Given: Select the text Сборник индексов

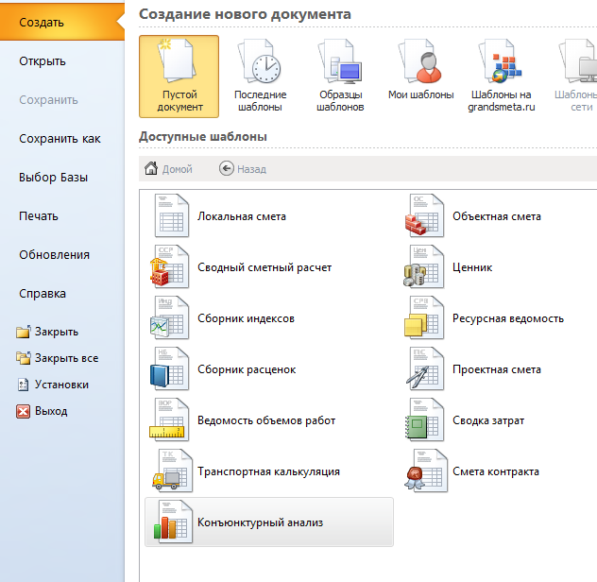Looking at the screenshot, I should click(x=246, y=318).
